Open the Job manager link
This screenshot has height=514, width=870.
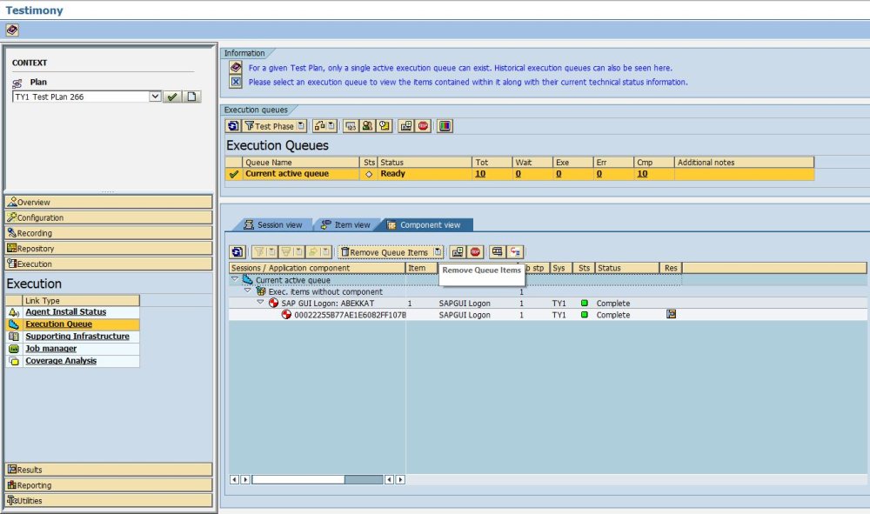pyautogui.click(x=51, y=349)
